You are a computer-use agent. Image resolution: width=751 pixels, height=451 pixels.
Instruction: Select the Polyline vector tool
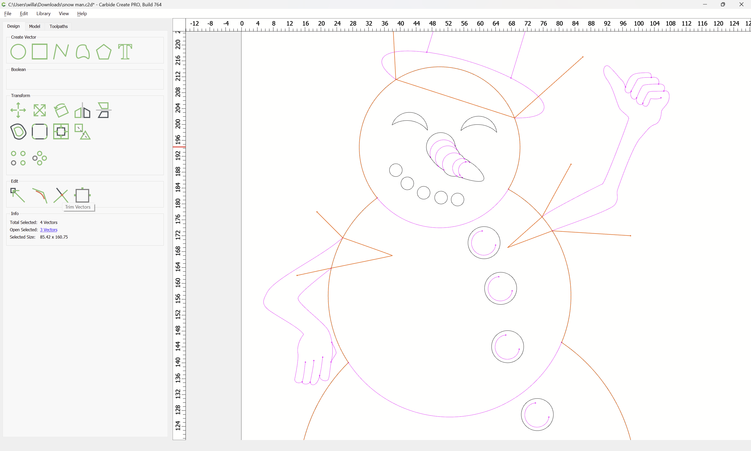[x=61, y=52]
